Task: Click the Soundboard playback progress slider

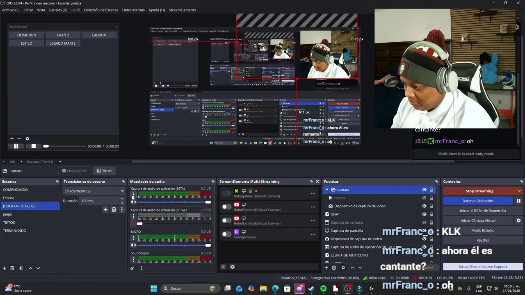Action: (64, 146)
